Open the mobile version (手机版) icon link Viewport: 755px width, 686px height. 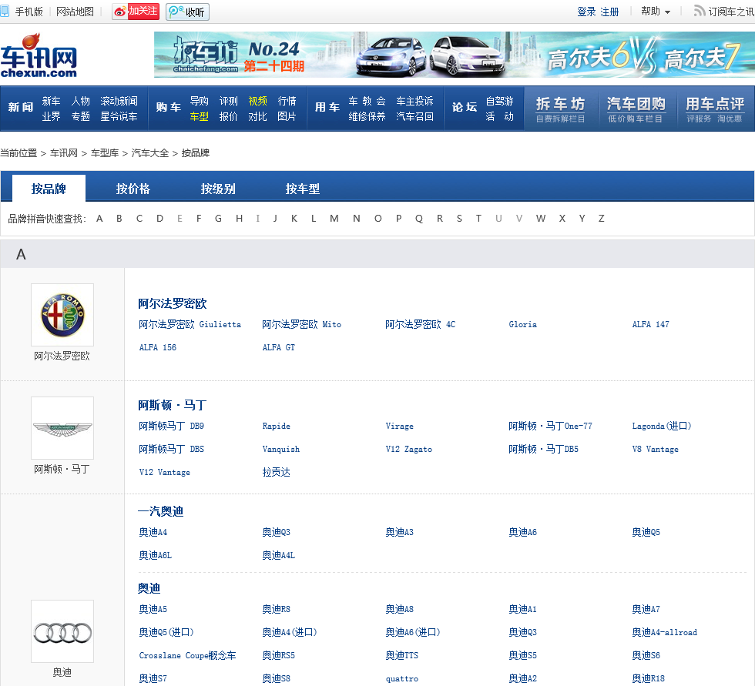[5, 11]
